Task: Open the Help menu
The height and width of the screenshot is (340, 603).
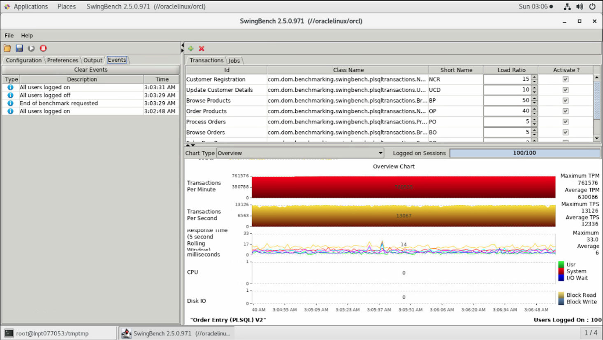Action: tap(27, 35)
